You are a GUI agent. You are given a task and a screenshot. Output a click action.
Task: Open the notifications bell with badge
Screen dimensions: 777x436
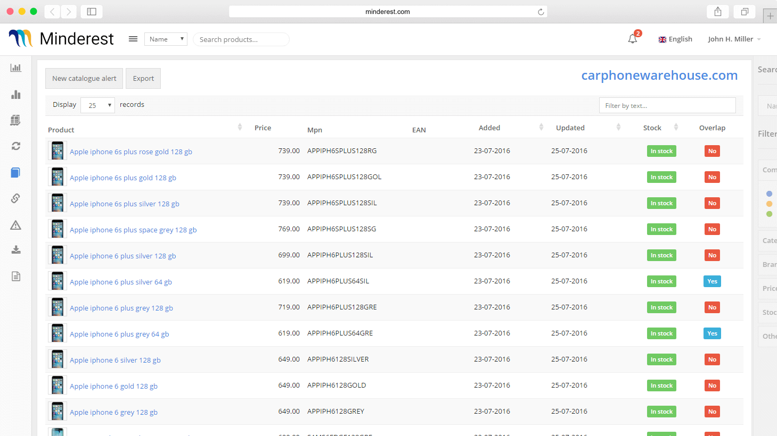[633, 38]
